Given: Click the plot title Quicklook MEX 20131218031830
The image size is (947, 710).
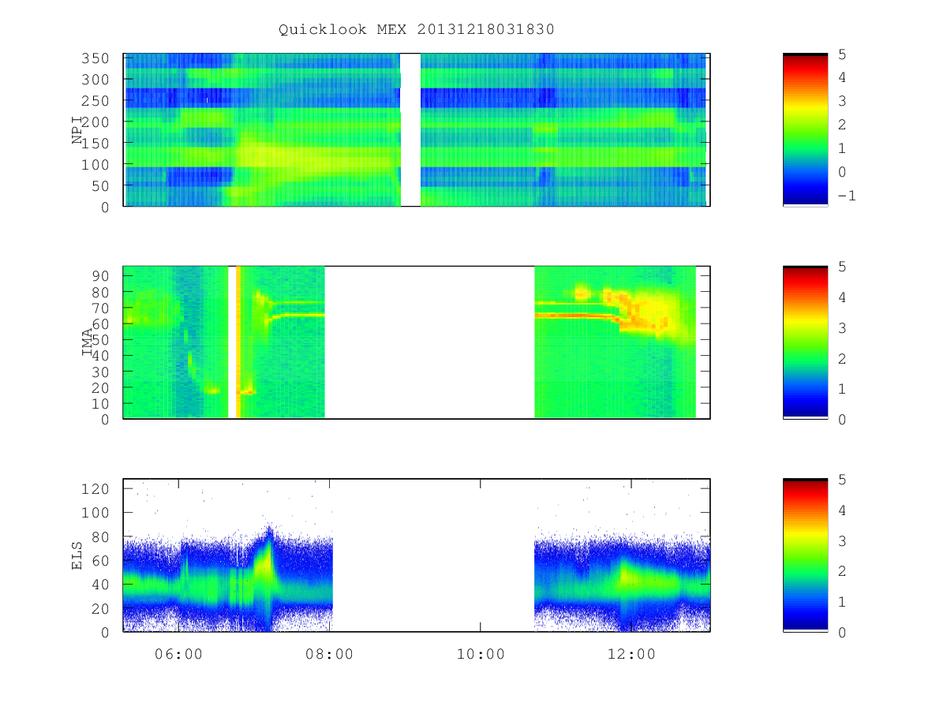Looking at the screenshot, I should coord(417,29).
